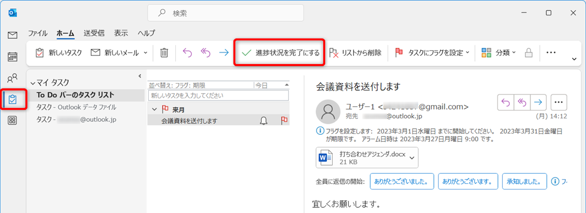The height and width of the screenshot is (213, 586).
Task: Toggle the reminder bell on the task
Action: 264,121
